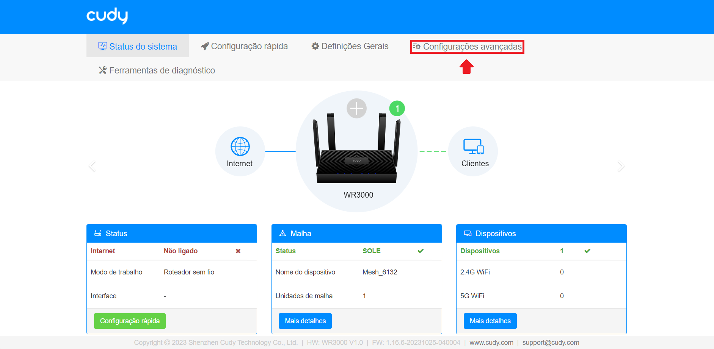Click the red X Internet status icon

[238, 251]
